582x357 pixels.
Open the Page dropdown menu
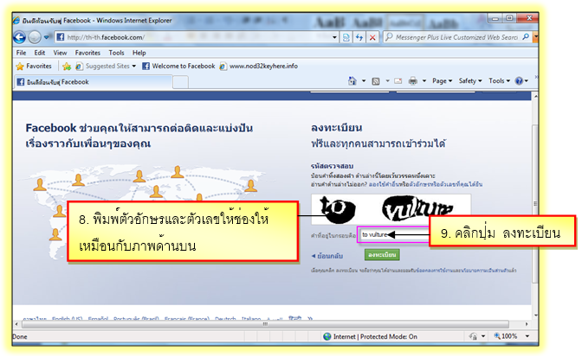point(442,80)
